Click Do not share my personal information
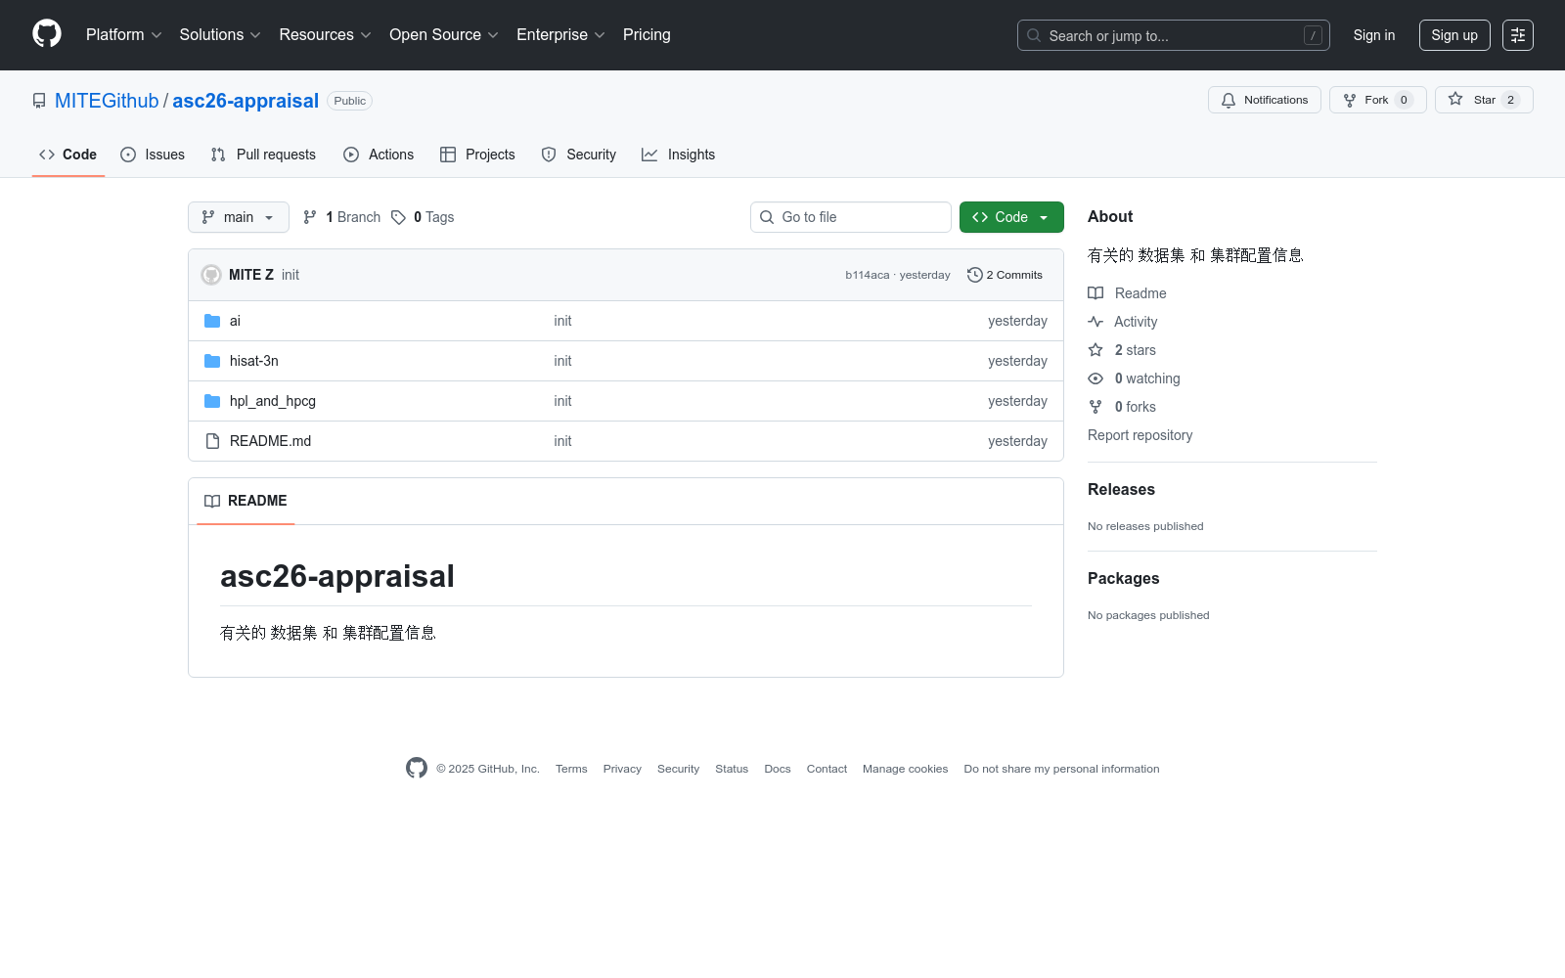The image size is (1565, 978). pos(1061,769)
